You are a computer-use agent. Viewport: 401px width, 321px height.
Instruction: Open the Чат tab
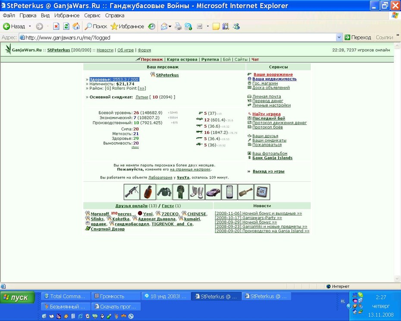point(255,60)
